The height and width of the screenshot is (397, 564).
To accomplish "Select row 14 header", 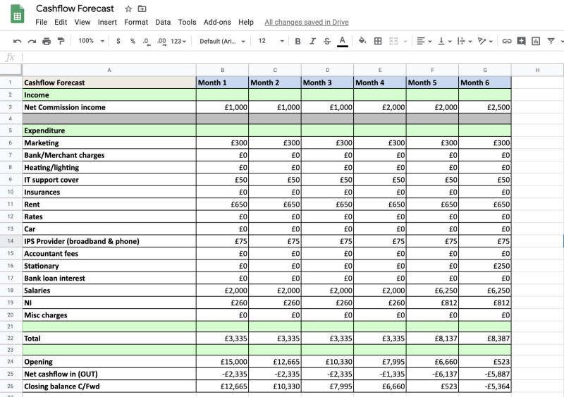I will click(x=11, y=241).
